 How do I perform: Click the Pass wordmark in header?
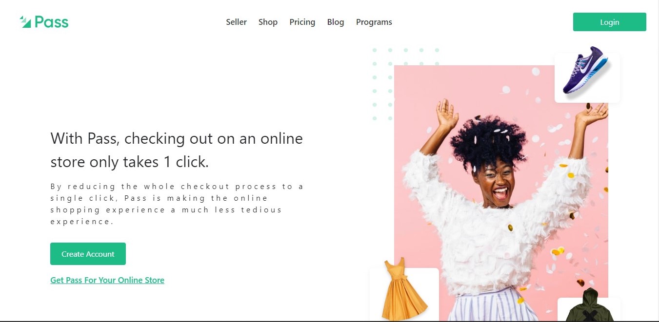(52, 22)
